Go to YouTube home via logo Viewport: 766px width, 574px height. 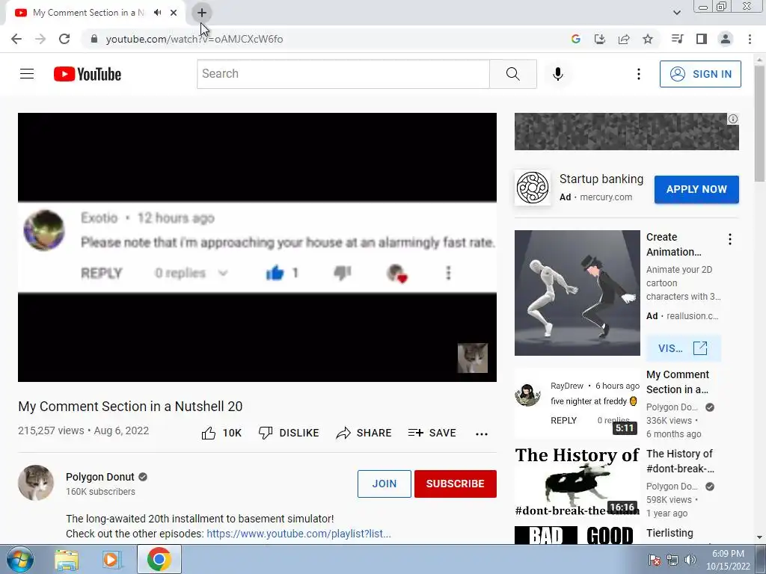pos(88,74)
